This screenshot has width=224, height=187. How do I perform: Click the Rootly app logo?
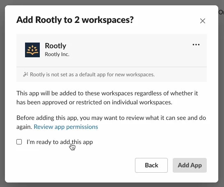click(x=32, y=50)
